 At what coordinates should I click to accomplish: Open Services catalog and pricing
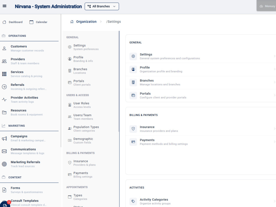click(x=29, y=74)
